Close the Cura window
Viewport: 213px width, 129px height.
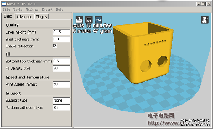pyautogui.click(x=209, y=4)
